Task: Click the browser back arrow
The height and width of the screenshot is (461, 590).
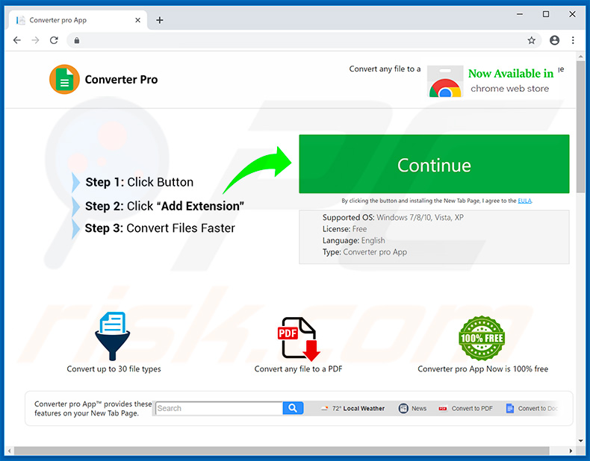Action: coord(17,40)
